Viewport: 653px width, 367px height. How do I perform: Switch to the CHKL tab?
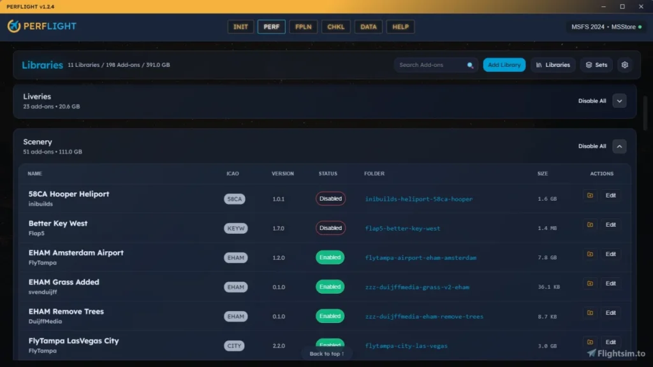[335, 27]
